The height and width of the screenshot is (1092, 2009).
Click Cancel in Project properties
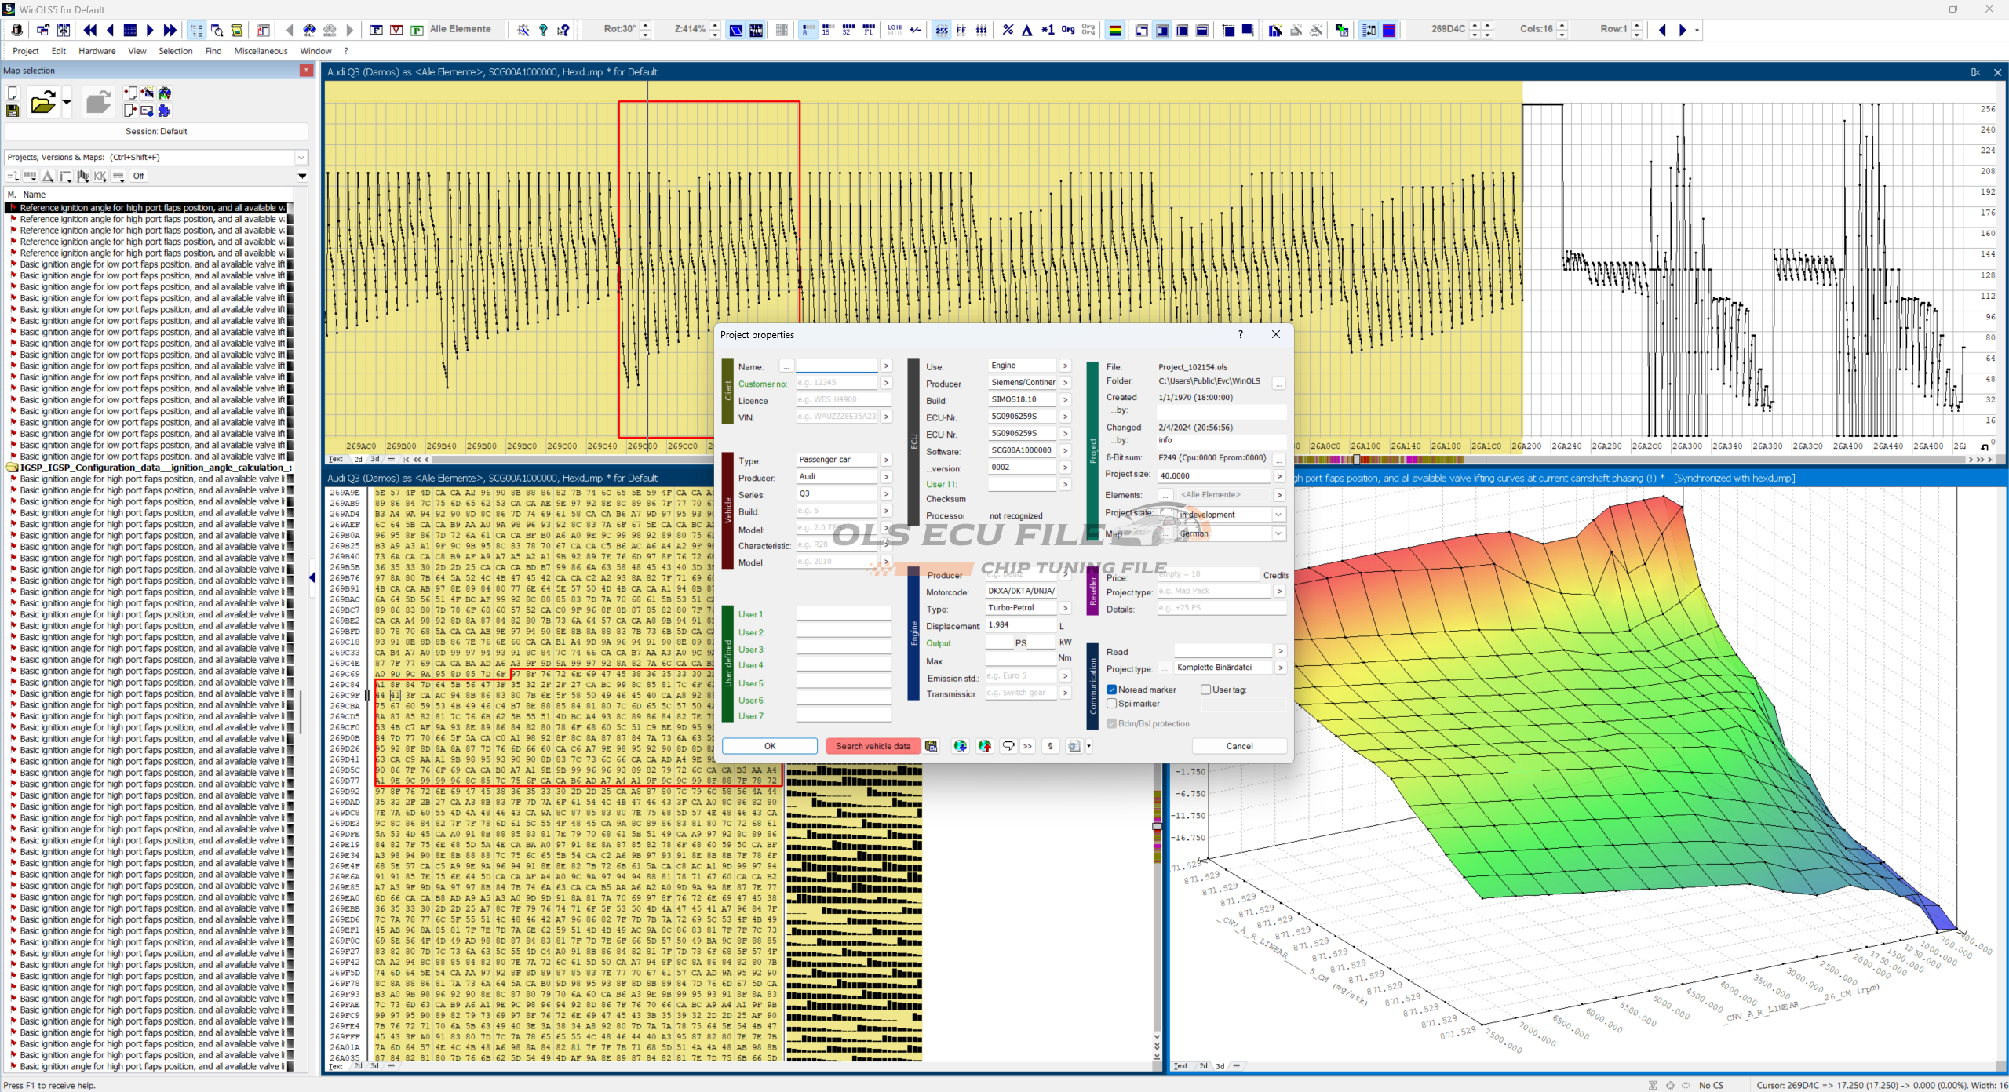[1240, 746]
